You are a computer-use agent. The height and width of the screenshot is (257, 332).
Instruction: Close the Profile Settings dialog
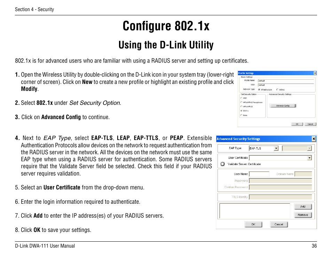[x=315, y=73]
